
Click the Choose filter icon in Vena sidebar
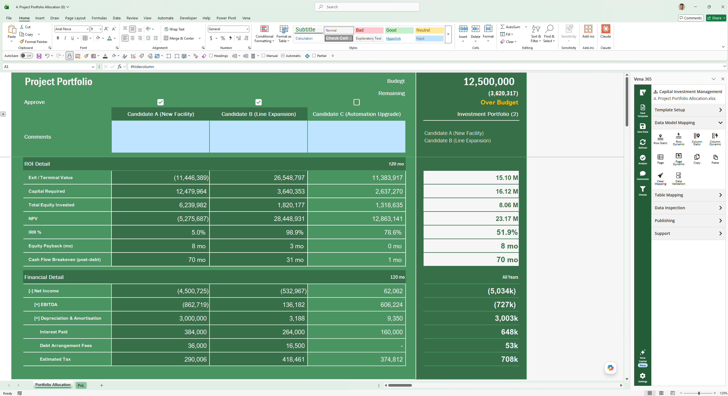[642, 191]
